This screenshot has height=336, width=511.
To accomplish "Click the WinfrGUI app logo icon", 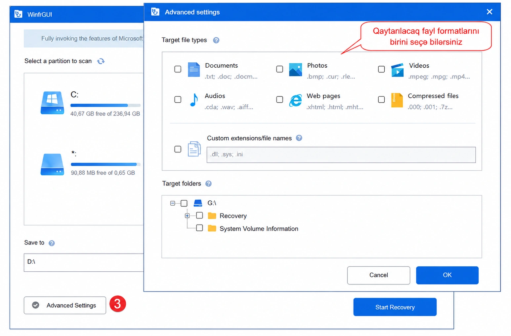I will (19, 14).
